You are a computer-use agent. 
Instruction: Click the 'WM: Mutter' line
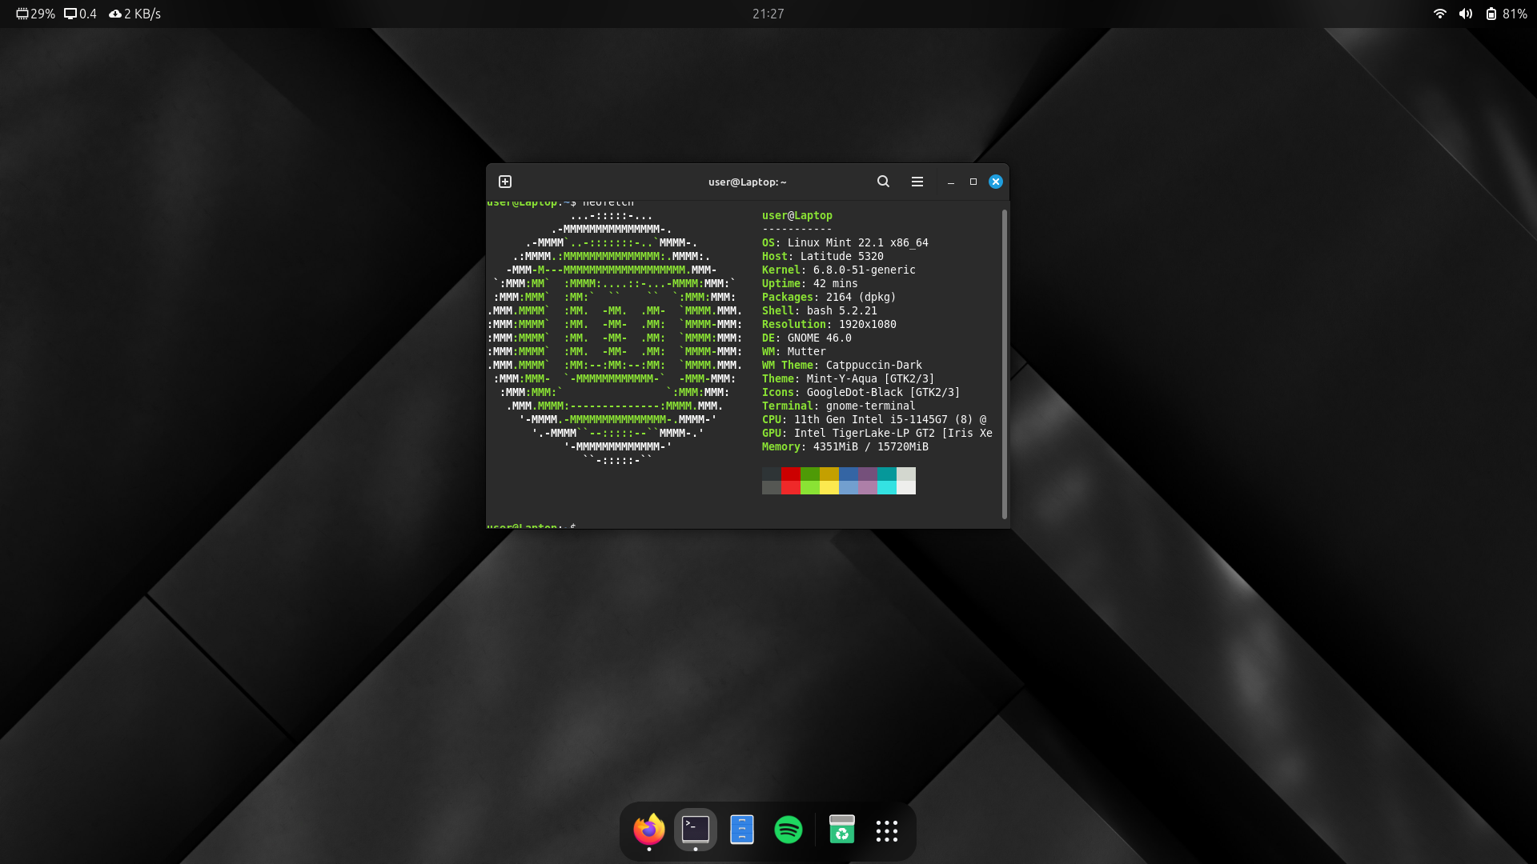coord(793,351)
